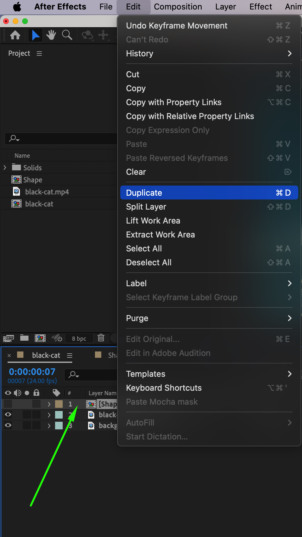Activate the Selection arrow tool
The width and height of the screenshot is (302, 537).
tap(36, 35)
